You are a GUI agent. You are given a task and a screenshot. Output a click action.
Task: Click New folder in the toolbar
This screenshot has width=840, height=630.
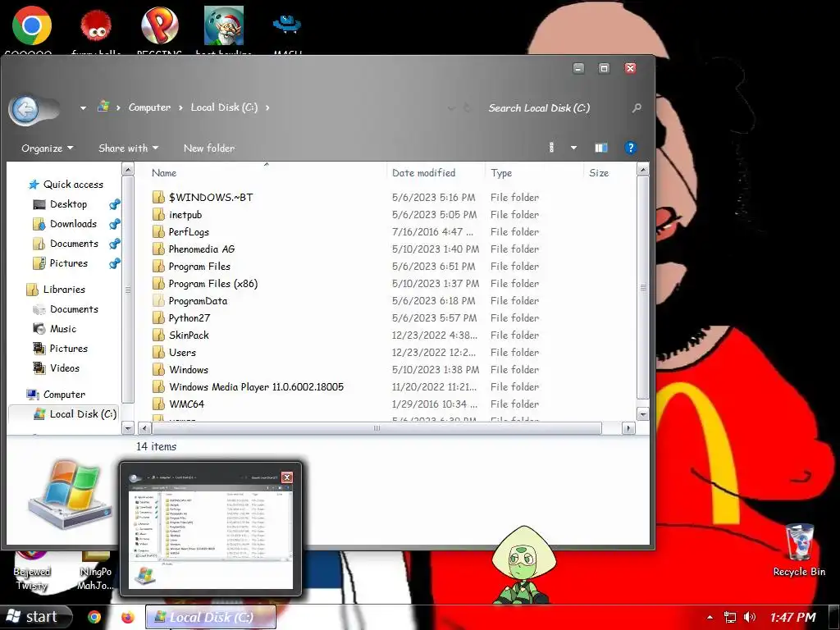209,148
